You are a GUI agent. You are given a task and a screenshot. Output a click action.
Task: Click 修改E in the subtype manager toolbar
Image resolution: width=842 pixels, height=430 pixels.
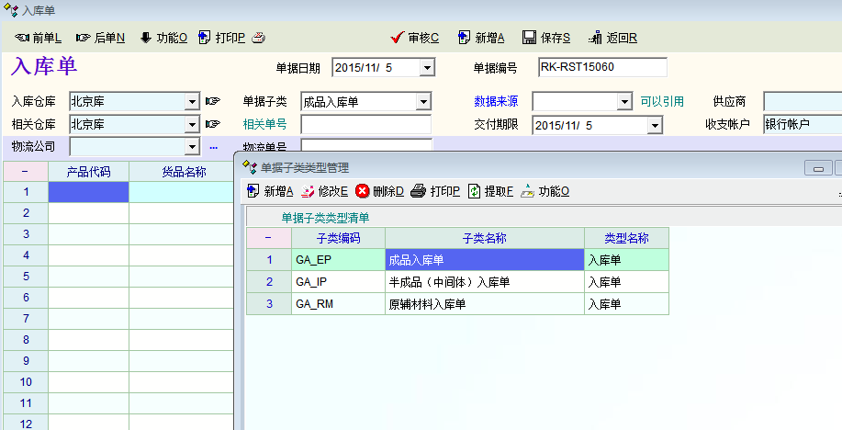pos(324,191)
